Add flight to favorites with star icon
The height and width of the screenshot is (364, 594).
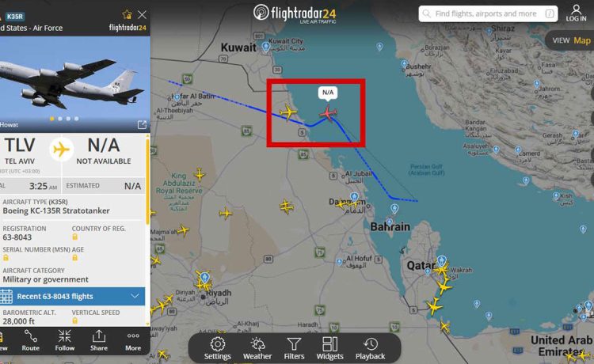click(127, 15)
